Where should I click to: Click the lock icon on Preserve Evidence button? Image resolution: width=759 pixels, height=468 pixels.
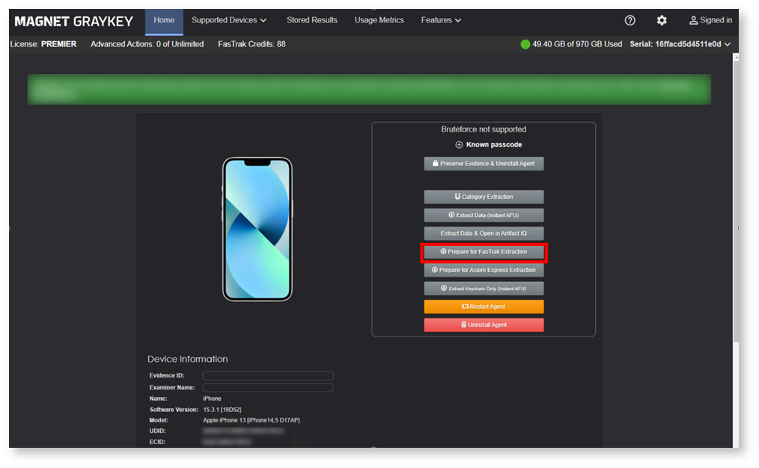point(436,163)
